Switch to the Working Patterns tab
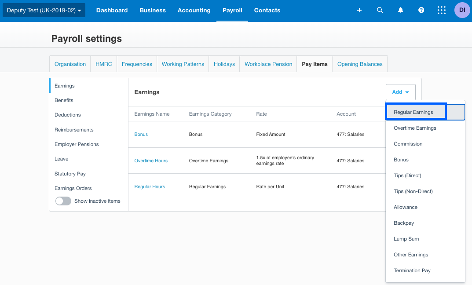The width and height of the screenshot is (472, 285). tap(183, 64)
